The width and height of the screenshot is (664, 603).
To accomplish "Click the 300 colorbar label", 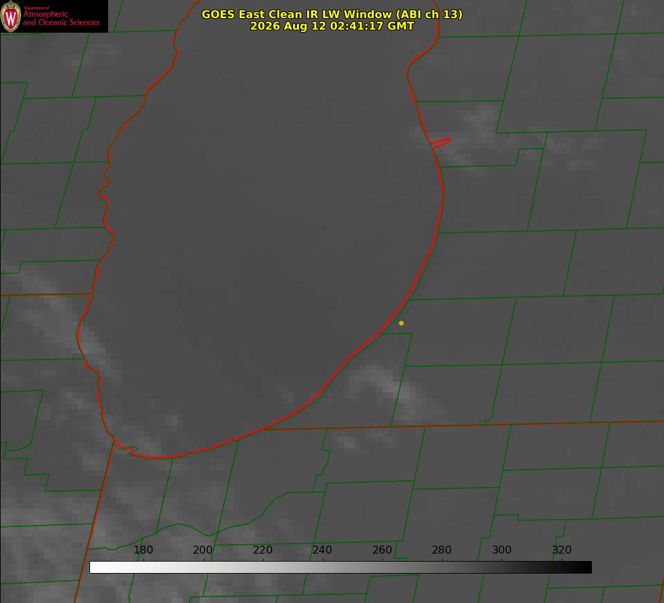I will coord(502,550).
